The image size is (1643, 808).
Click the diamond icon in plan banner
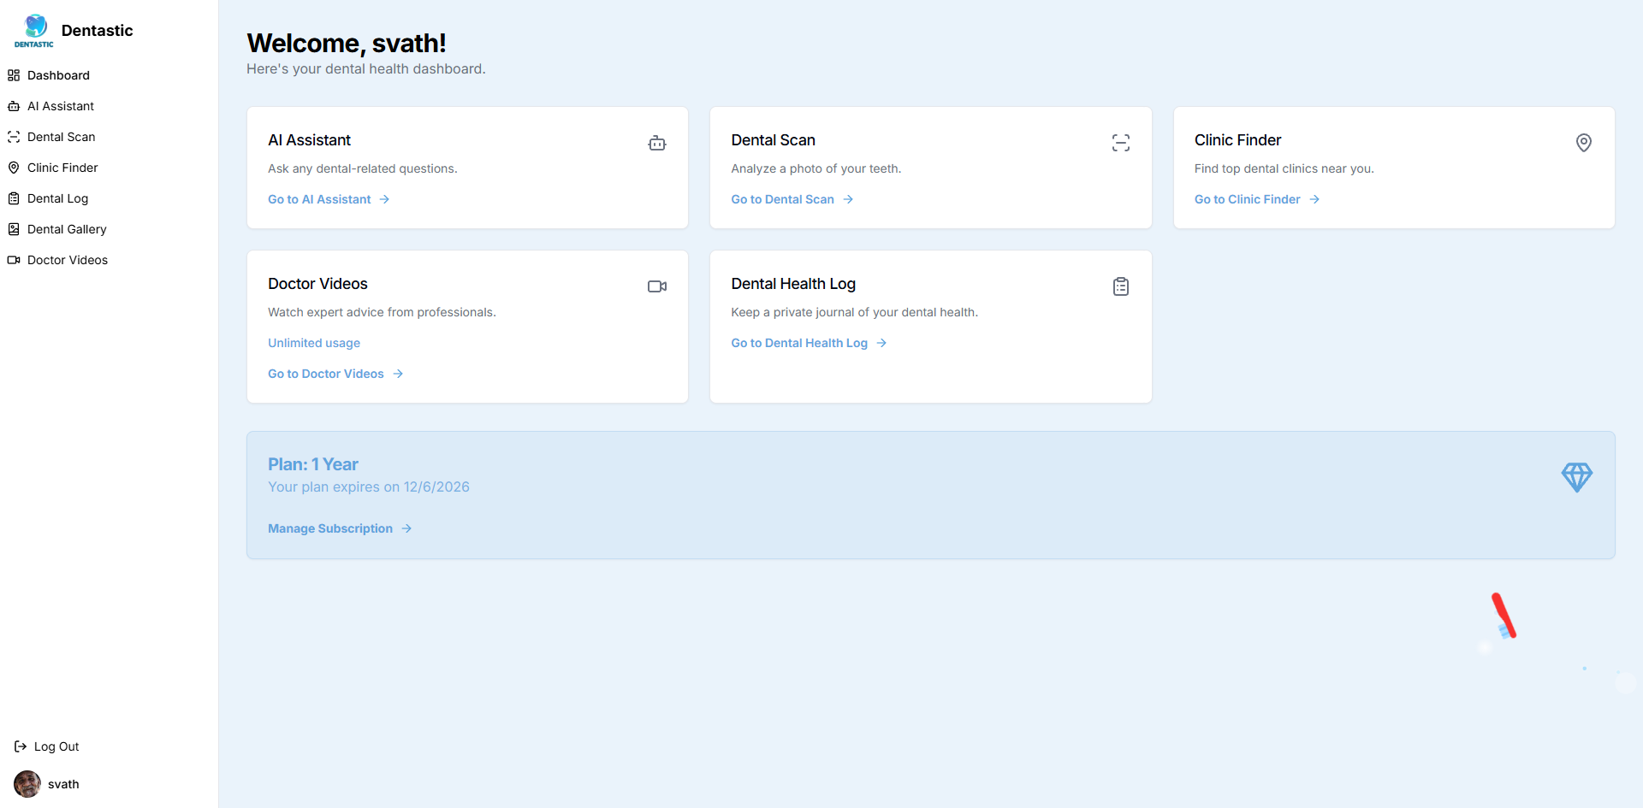1575,477
